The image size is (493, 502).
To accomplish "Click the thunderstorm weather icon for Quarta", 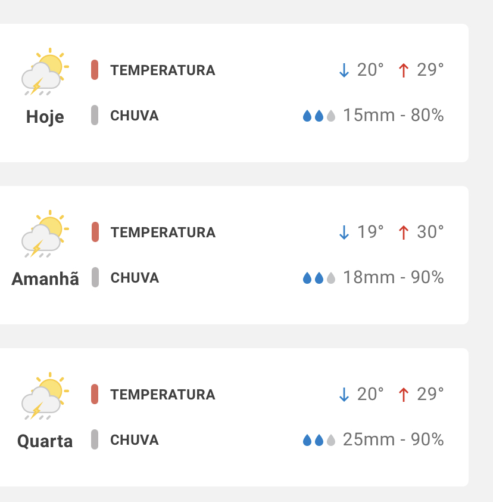I will pos(45,396).
